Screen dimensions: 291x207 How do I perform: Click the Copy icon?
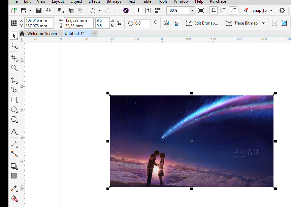[71, 10]
